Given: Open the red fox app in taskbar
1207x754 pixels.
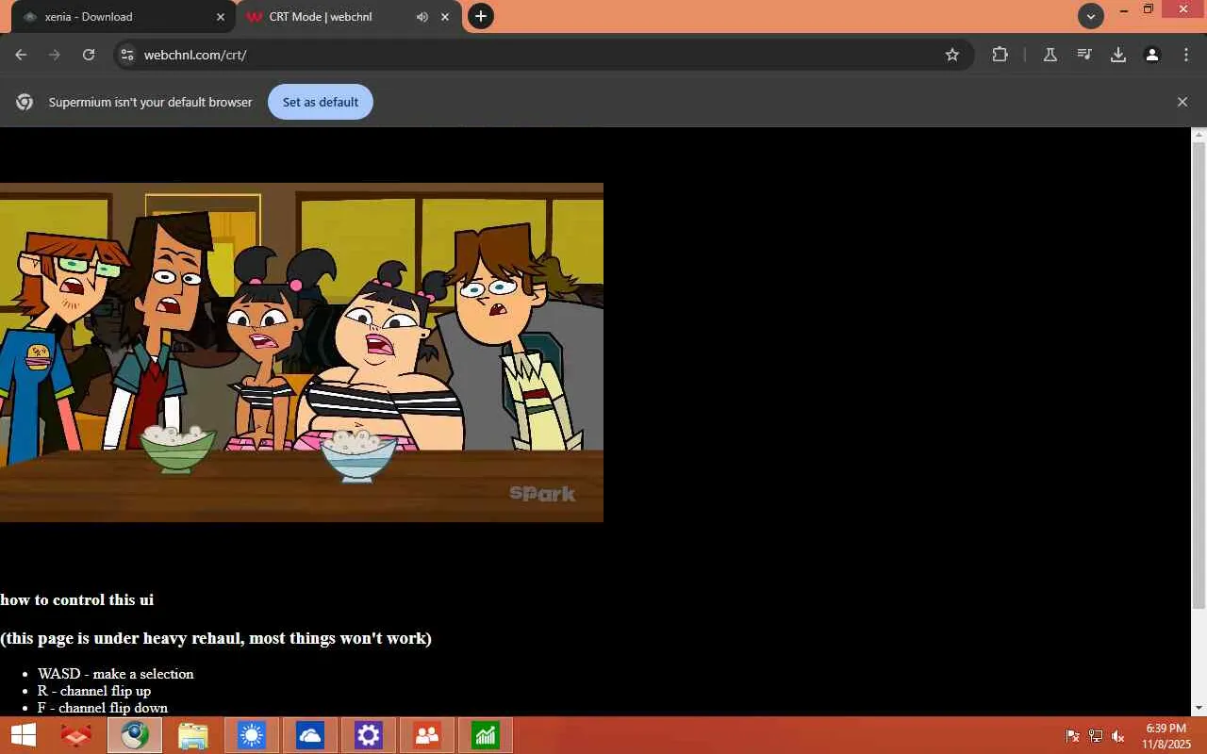Looking at the screenshot, I should [76, 735].
